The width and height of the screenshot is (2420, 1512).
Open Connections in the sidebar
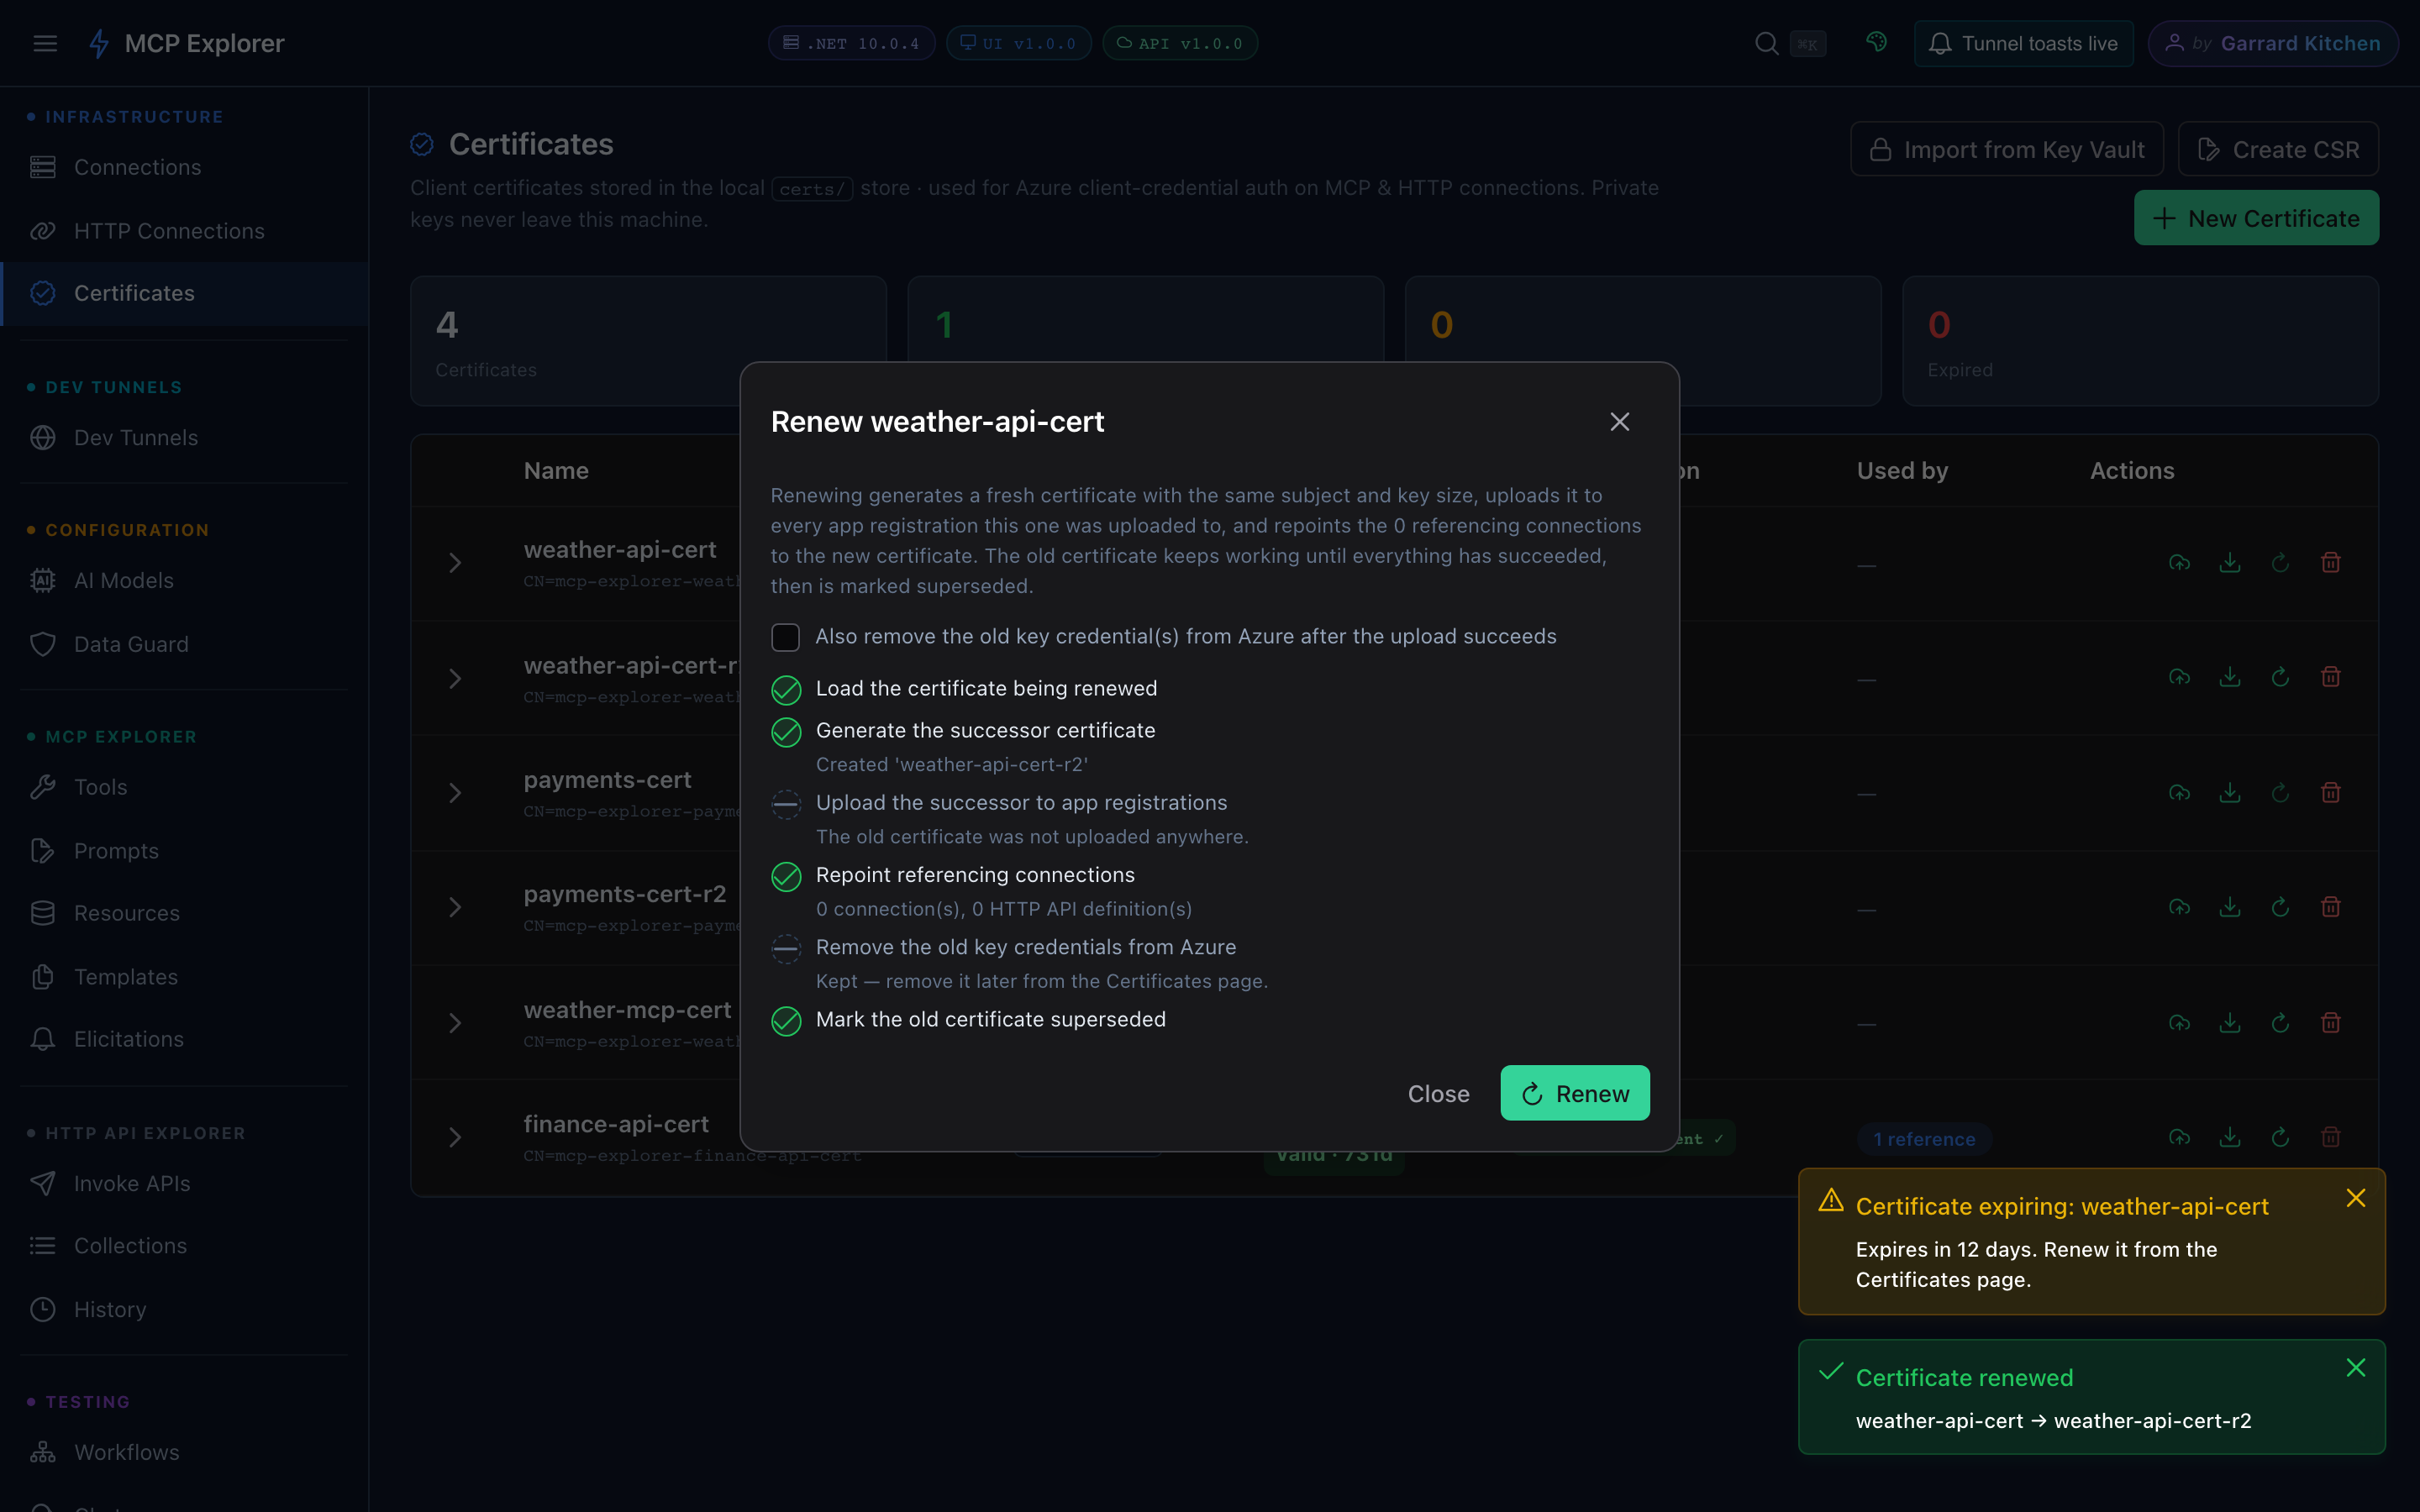pyautogui.click(x=185, y=167)
